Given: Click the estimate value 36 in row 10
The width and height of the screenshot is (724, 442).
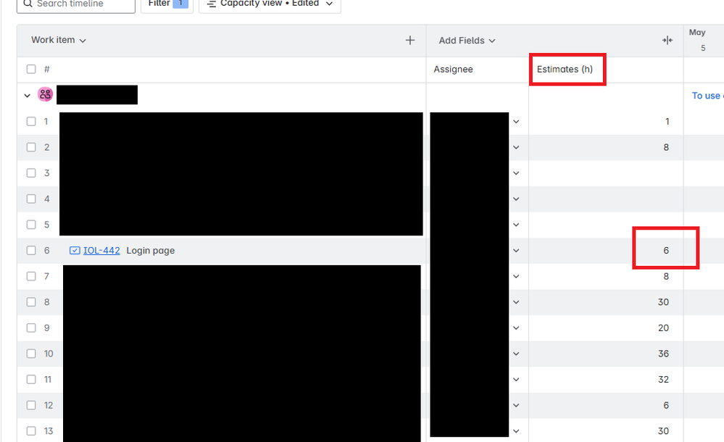Looking at the screenshot, I should click(x=664, y=354).
